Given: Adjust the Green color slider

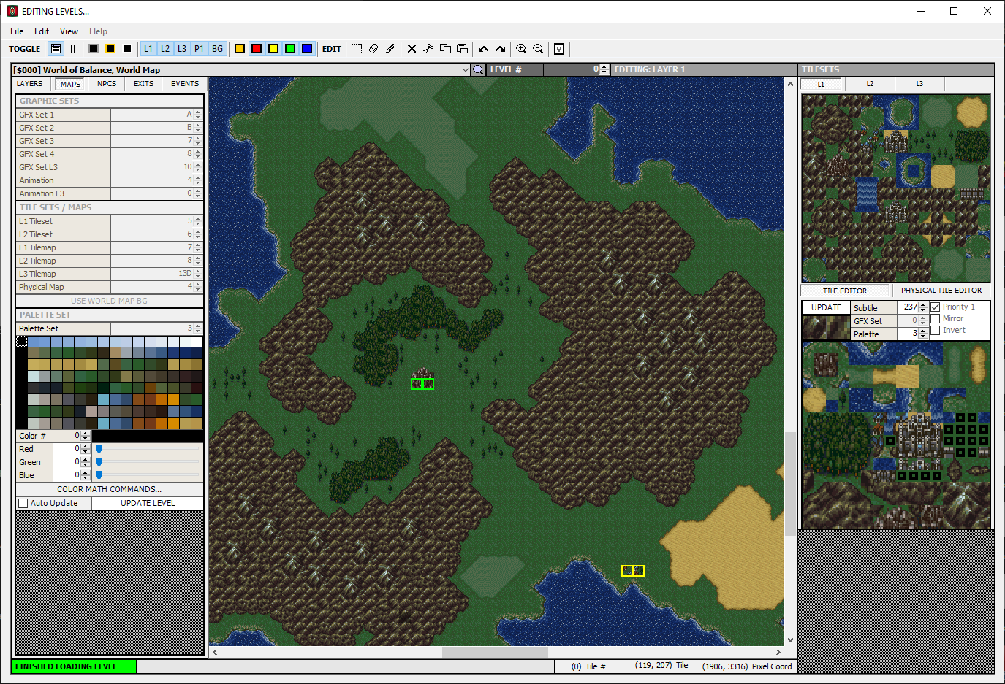Looking at the screenshot, I should point(99,462).
